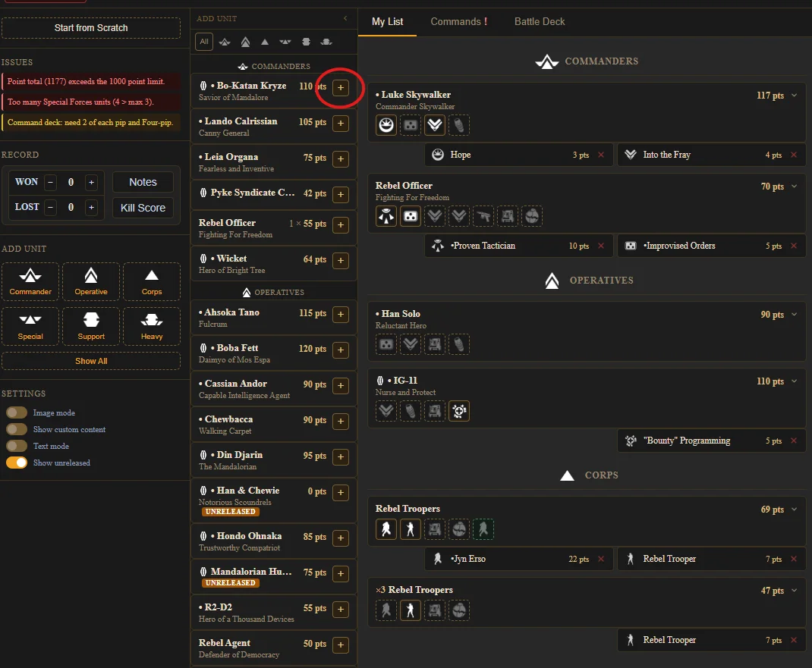
Task: Open the green personnel slot on Rebel Troopers
Action: 483,528
